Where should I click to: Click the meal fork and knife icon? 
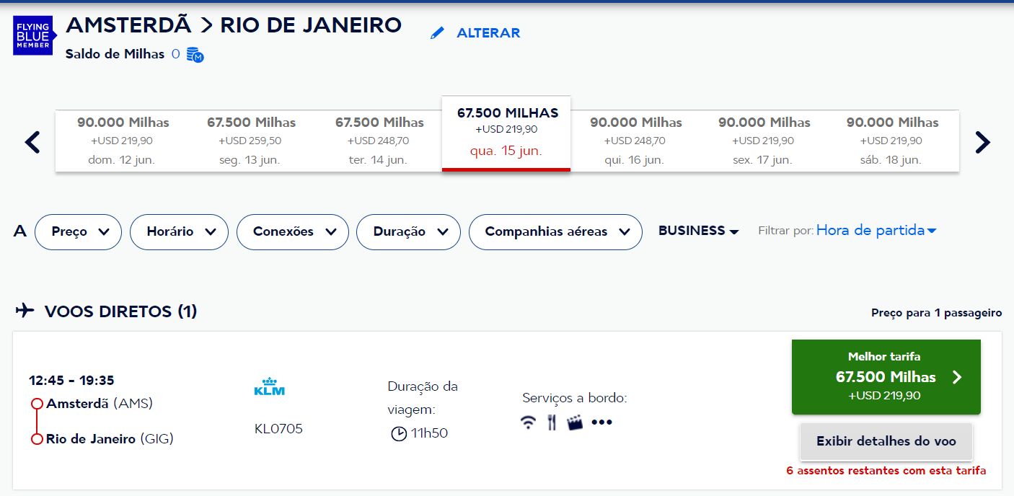[552, 422]
